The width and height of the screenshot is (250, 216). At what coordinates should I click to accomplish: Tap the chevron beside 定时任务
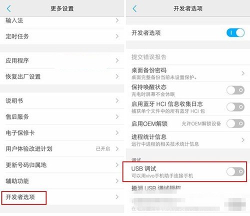[x=117, y=36]
